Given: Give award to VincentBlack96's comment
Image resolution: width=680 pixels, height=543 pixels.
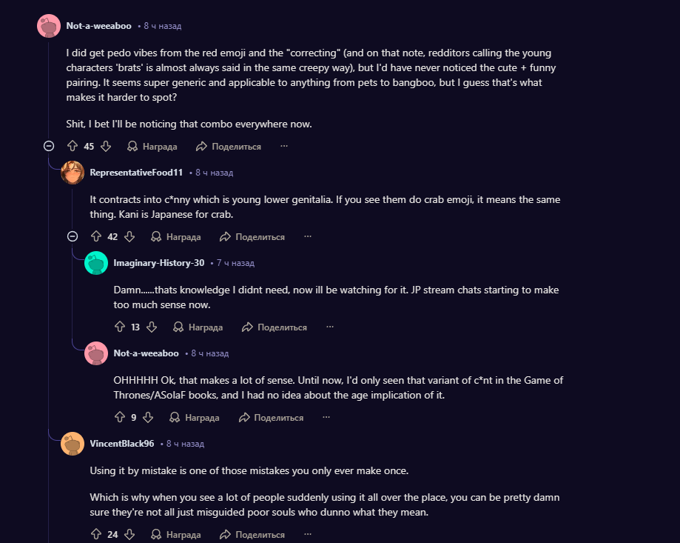Looking at the screenshot, I should click(176, 534).
